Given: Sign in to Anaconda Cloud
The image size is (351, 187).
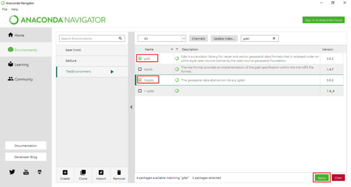Looking at the screenshot, I should (x=323, y=20).
